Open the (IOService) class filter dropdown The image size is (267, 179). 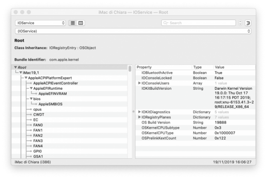[x=133, y=31]
